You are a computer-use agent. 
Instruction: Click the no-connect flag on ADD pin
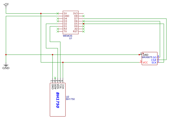[x=55, y=78]
